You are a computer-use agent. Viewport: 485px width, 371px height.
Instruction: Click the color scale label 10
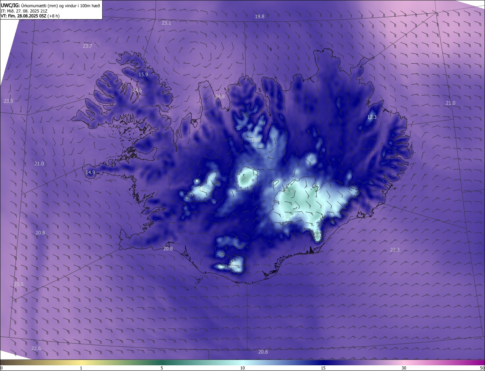(242, 368)
